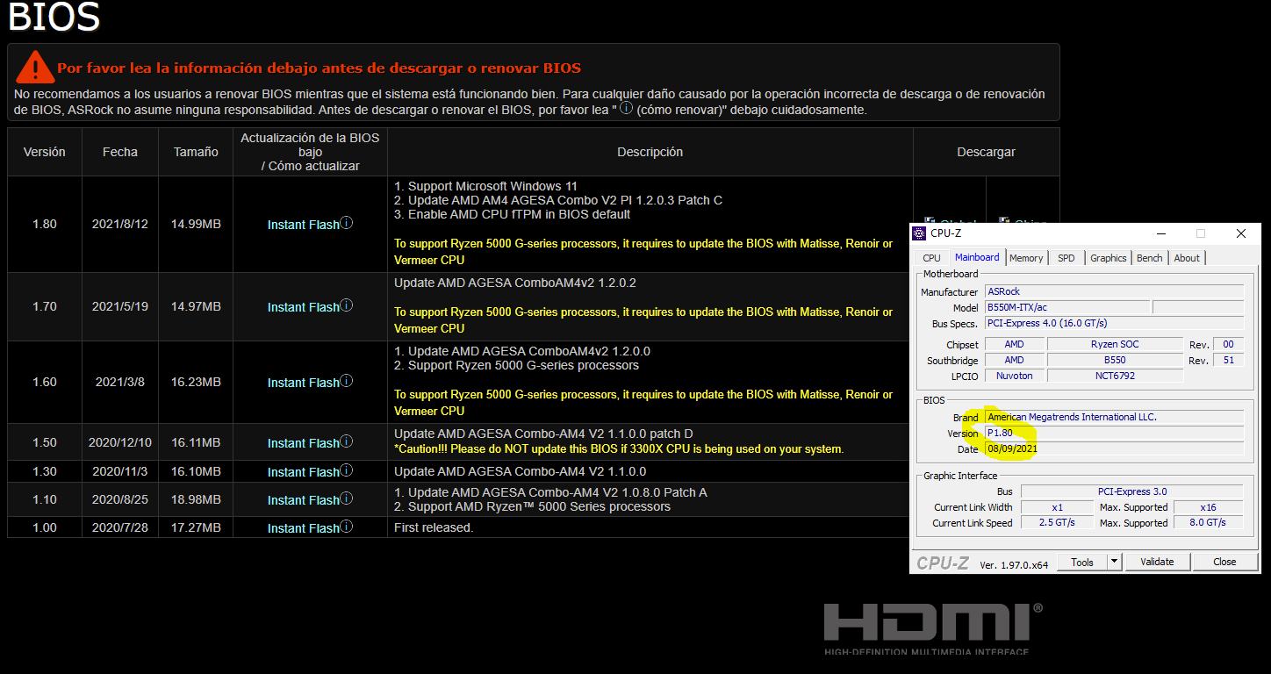Select the Mainboard tab in CPU-Z
The height and width of the screenshot is (674, 1271).
pos(976,257)
